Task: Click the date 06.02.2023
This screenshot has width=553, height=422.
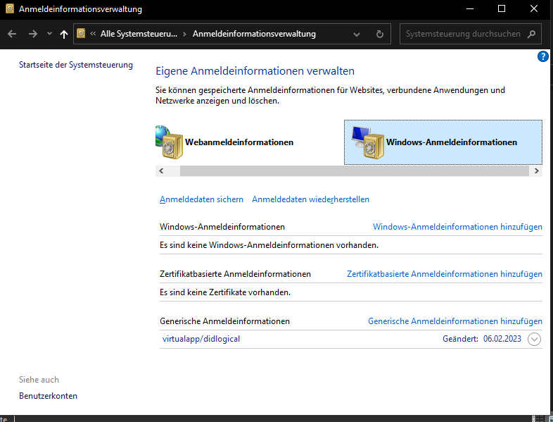Action: (502, 339)
